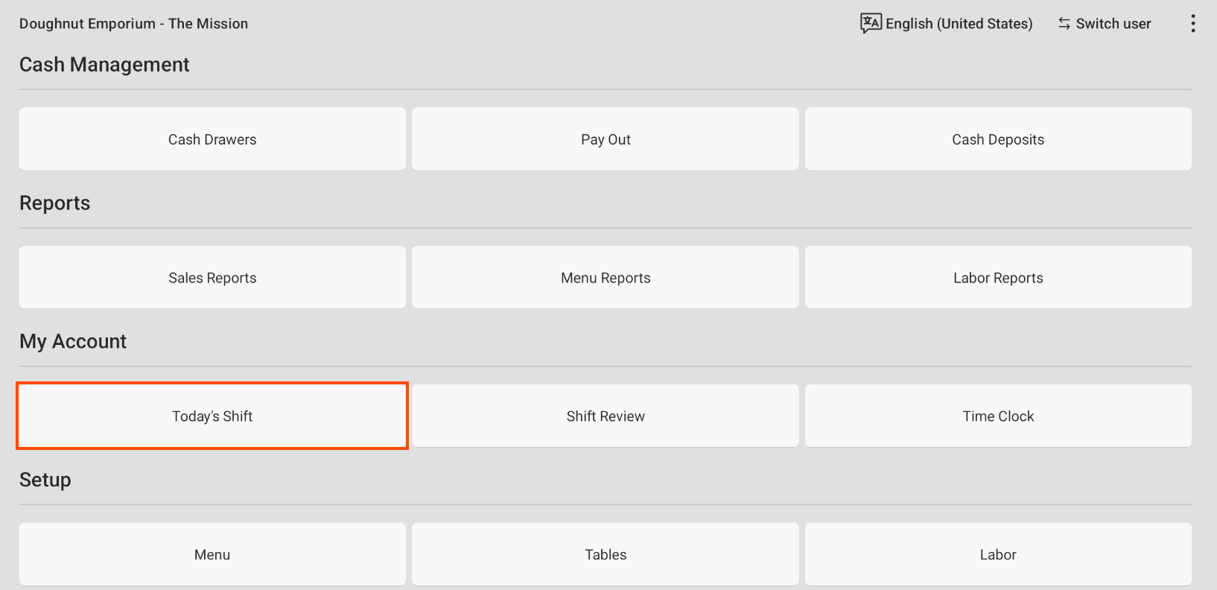1217x590 pixels.
Task: Open Labor Reports
Action: pyautogui.click(x=998, y=278)
